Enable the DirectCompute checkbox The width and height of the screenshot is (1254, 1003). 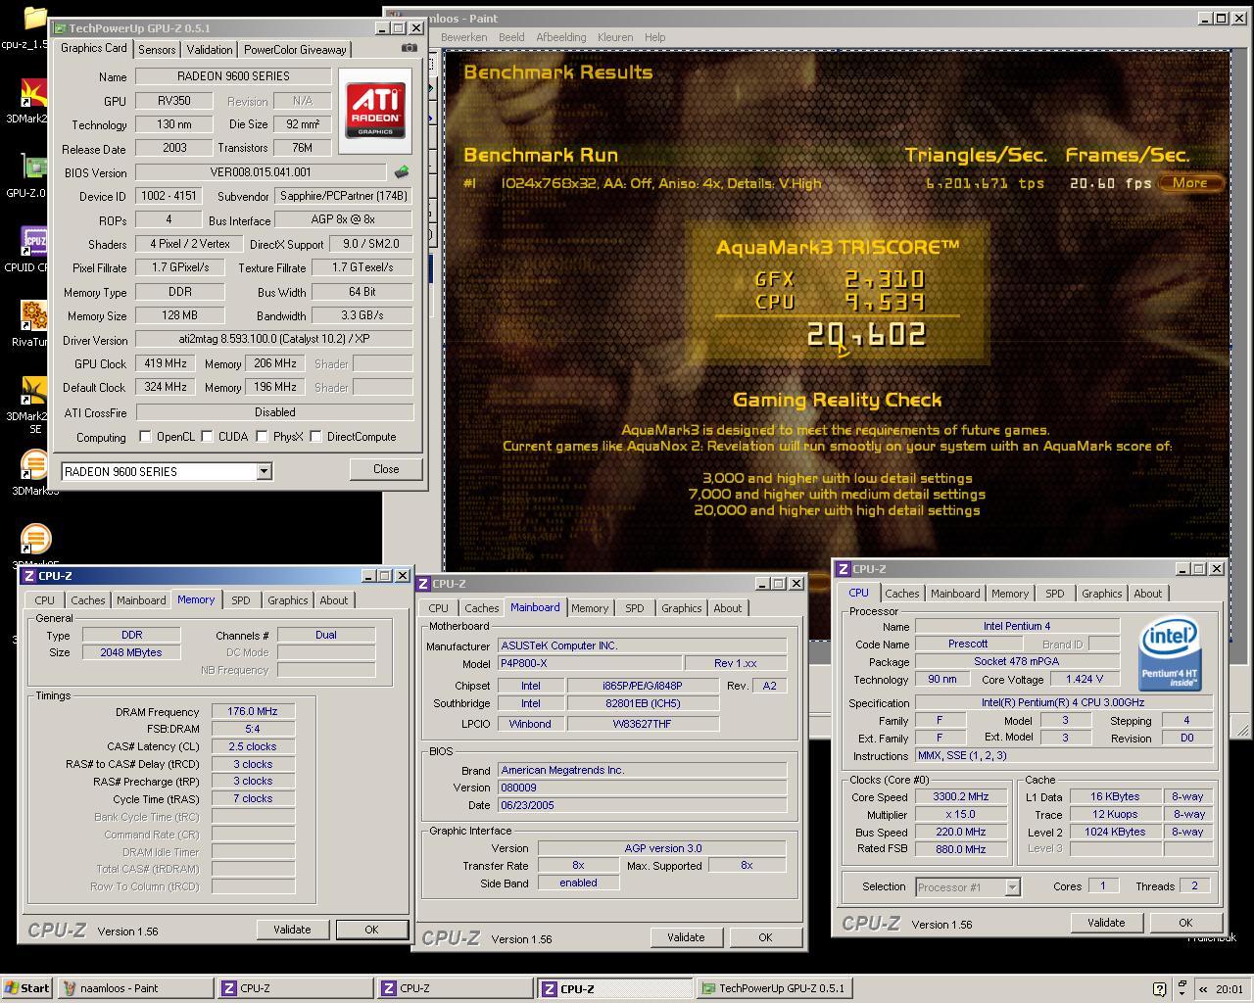[x=315, y=437]
